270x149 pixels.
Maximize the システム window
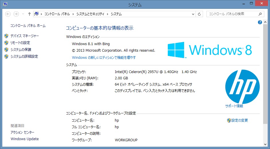[x=252, y=3]
